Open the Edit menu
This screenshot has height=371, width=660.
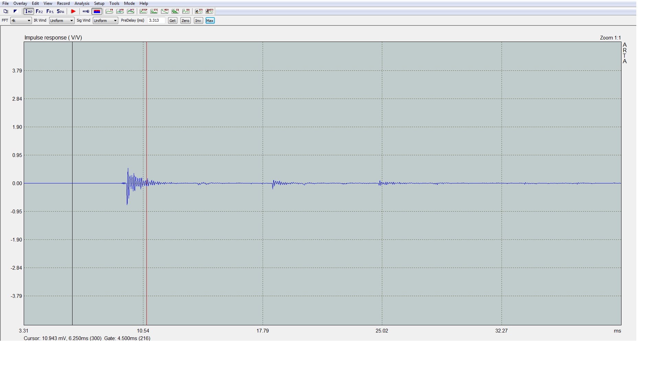(35, 3)
